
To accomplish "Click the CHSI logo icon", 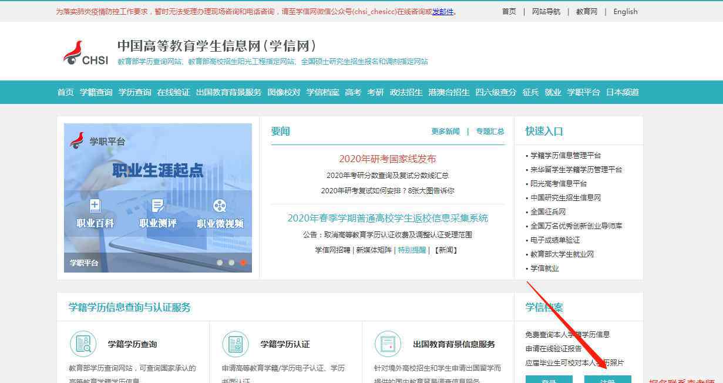I will (x=86, y=52).
